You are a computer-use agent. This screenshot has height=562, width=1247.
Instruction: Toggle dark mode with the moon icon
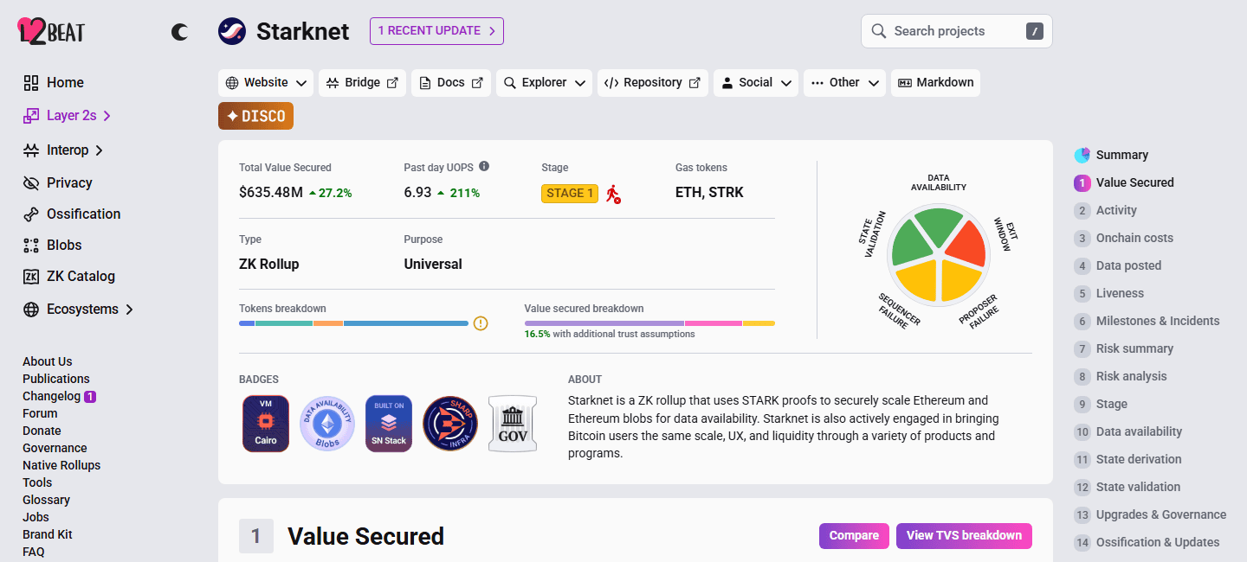click(x=179, y=32)
